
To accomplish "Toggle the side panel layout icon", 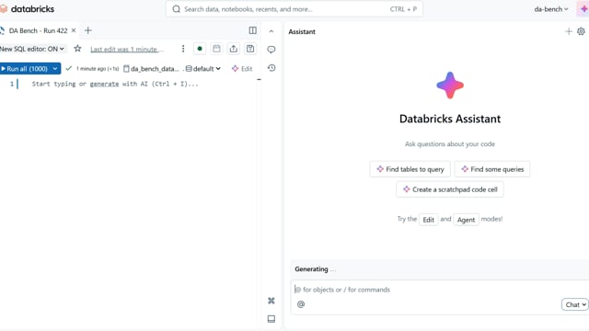I will pos(253,30).
